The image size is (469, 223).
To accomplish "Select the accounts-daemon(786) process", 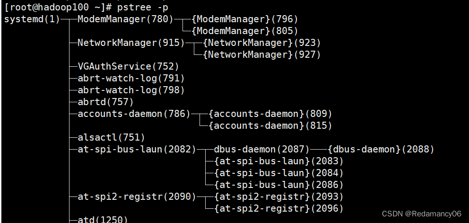I will coord(134,114).
